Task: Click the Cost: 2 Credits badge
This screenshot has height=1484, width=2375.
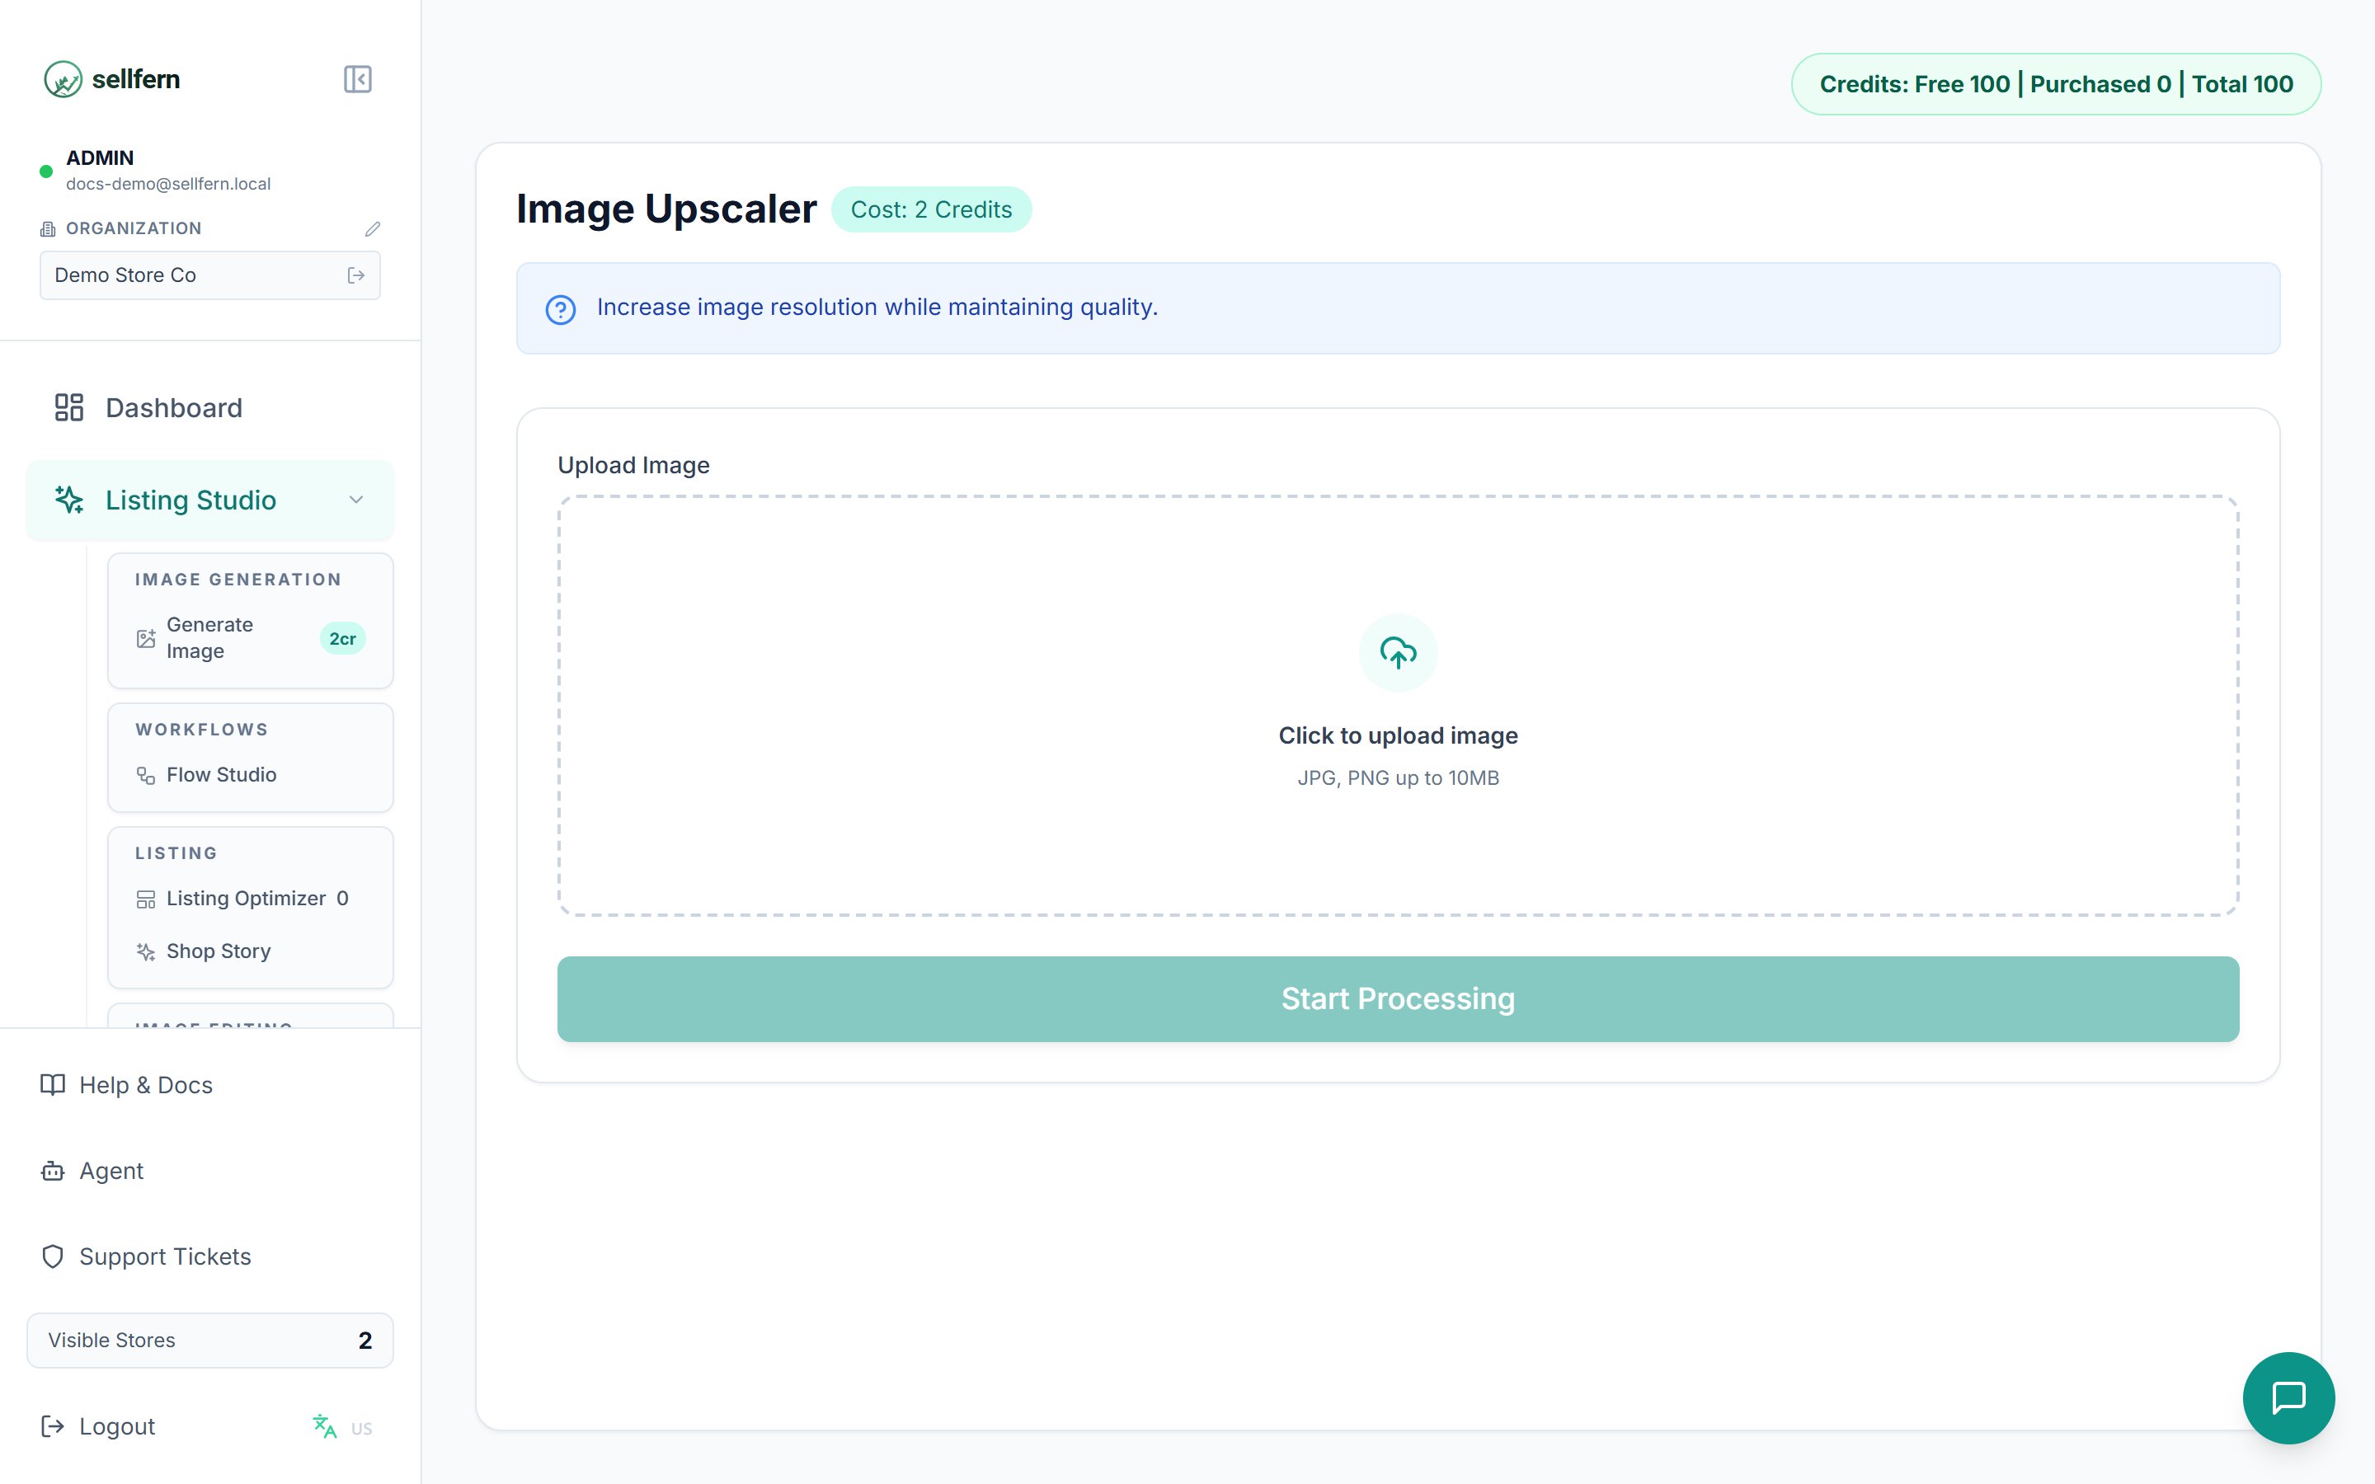Action: pyautogui.click(x=931, y=210)
